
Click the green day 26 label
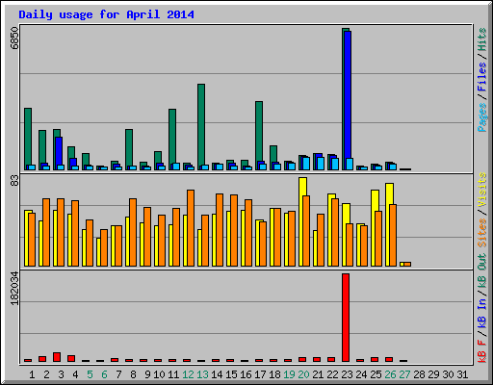(x=390, y=374)
